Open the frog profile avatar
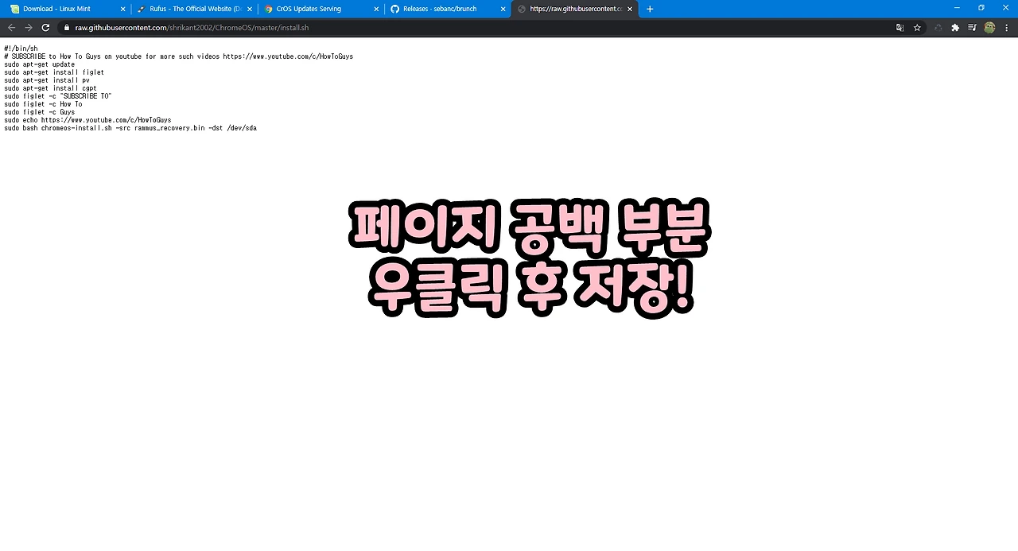The width and height of the screenshot is (1018, 551). point(989,27)
